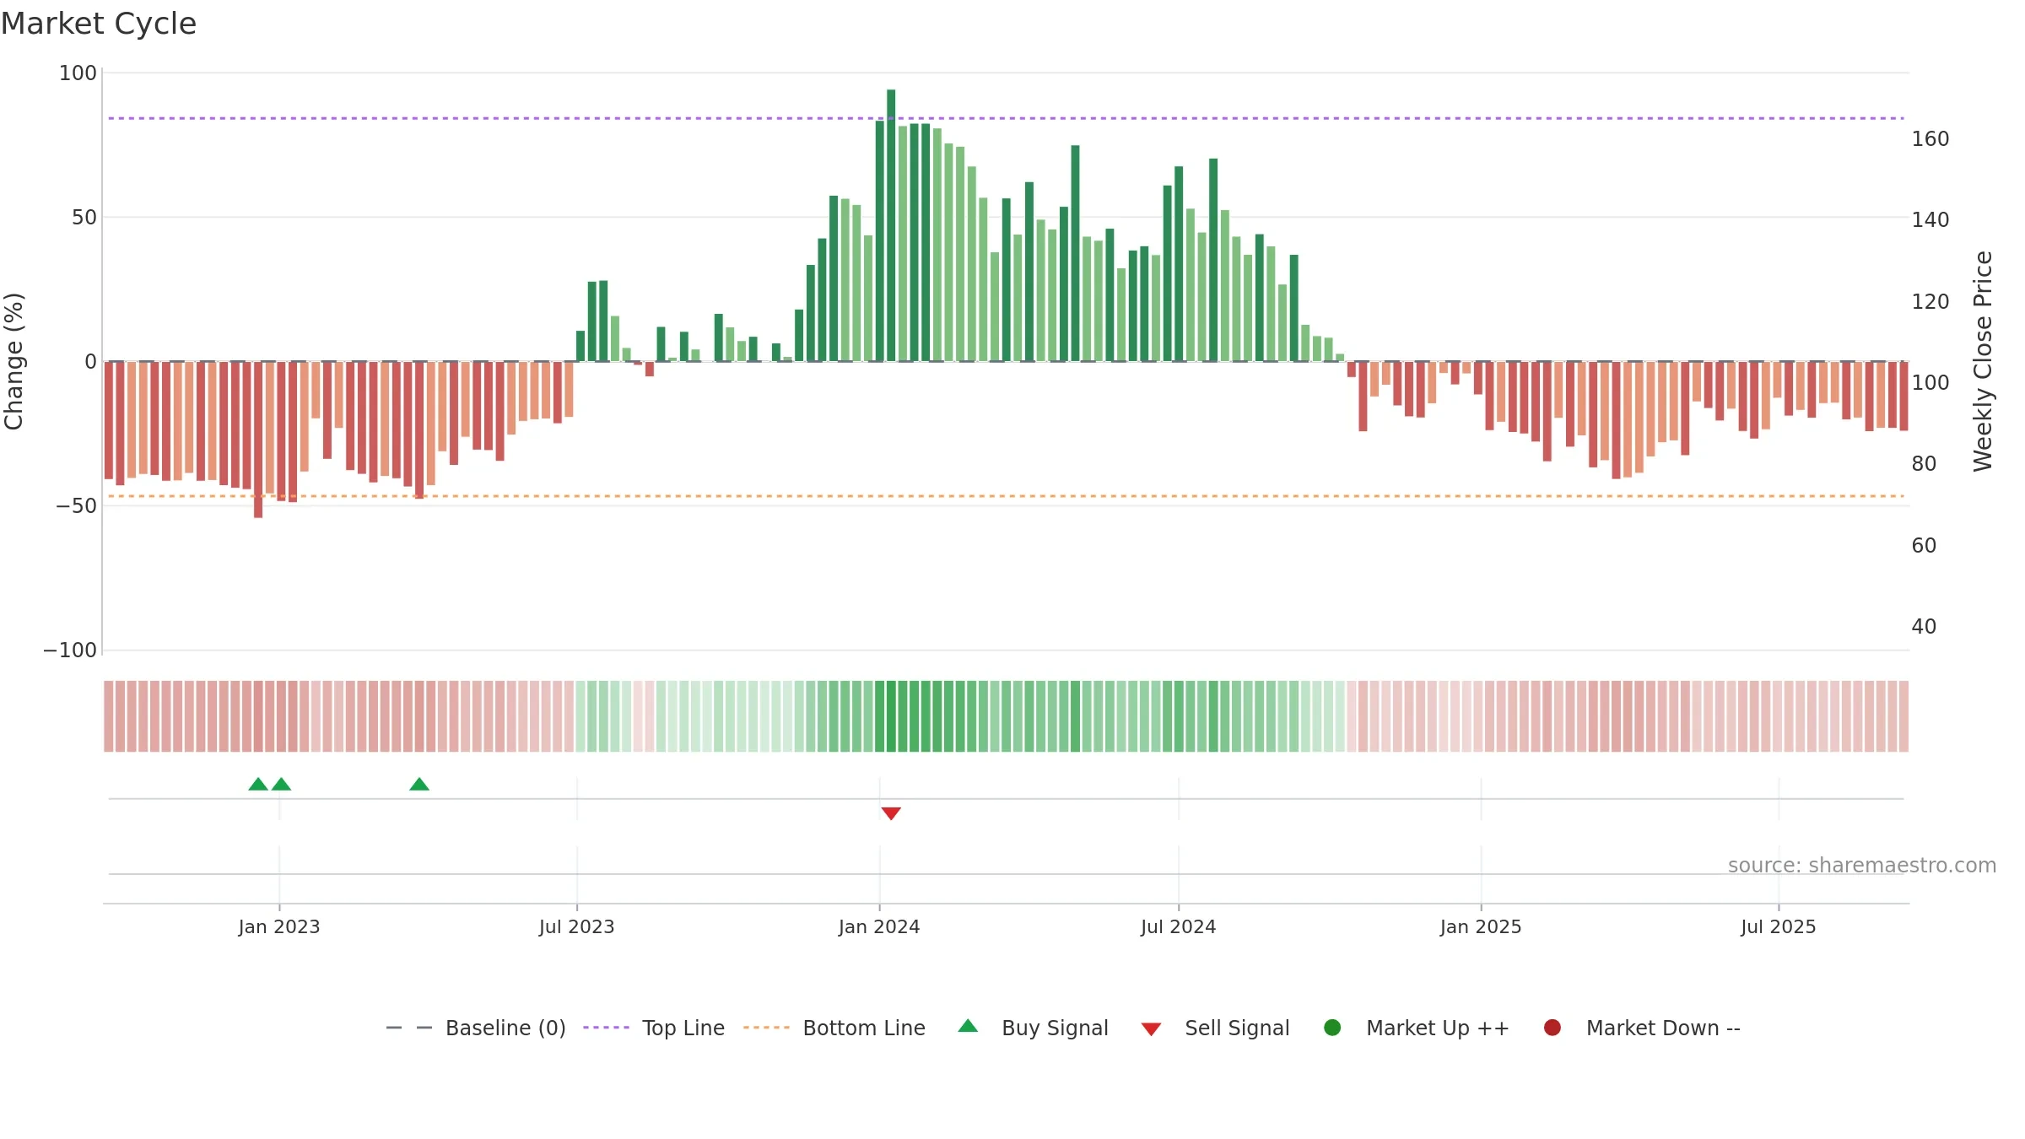2025x1139 pixels.
Task: Click the lowest red bar below -50
Action: pyautogui.click(x=258, y=440)
